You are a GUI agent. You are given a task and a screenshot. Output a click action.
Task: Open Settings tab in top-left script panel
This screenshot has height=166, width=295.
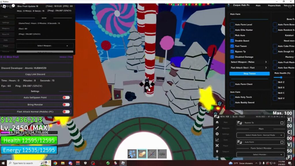coord(7,22)
